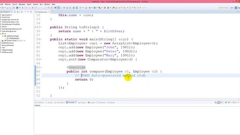
Task: Switch to the Javadoc tab
Action: (x=49, y=102)
